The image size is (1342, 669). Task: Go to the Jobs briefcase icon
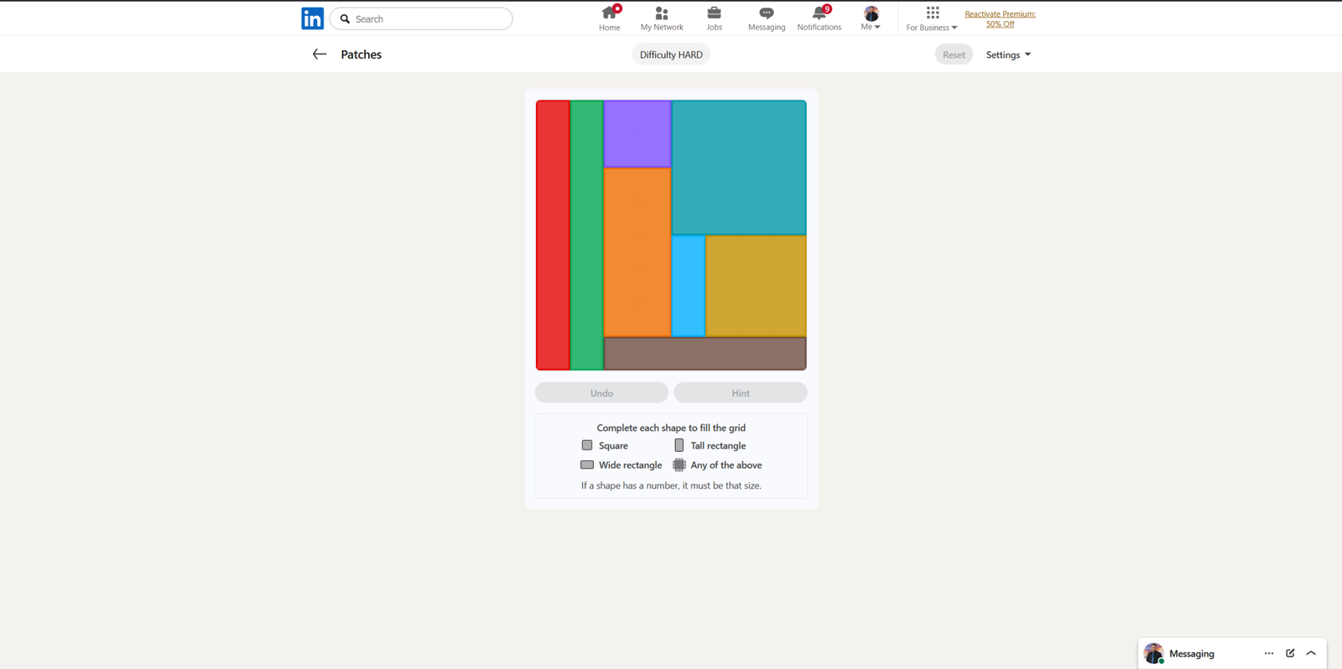pos(714,13)
